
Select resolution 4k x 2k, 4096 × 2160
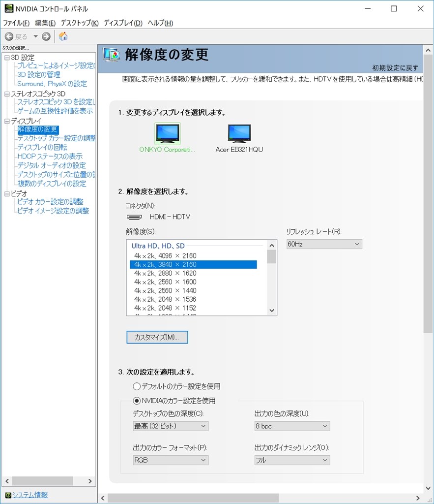point(193,256)
